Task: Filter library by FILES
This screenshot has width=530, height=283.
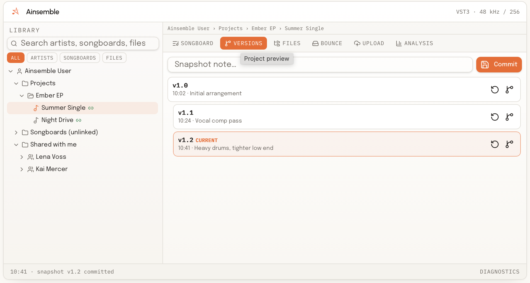Action: click(114, 58)
